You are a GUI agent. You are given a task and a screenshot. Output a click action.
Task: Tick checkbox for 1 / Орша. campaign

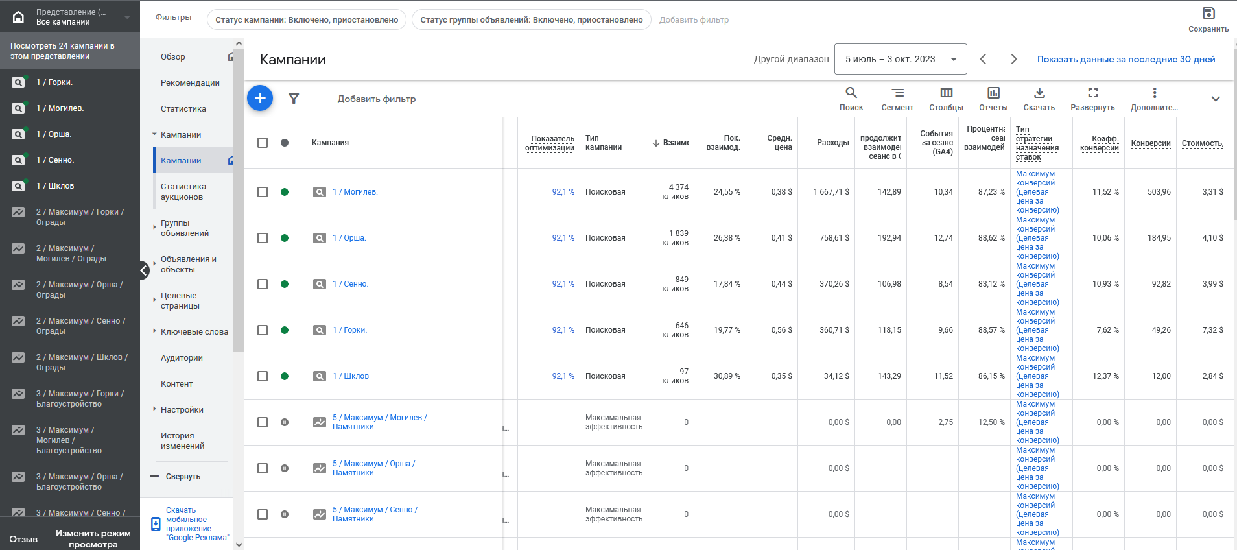[263, 238]
